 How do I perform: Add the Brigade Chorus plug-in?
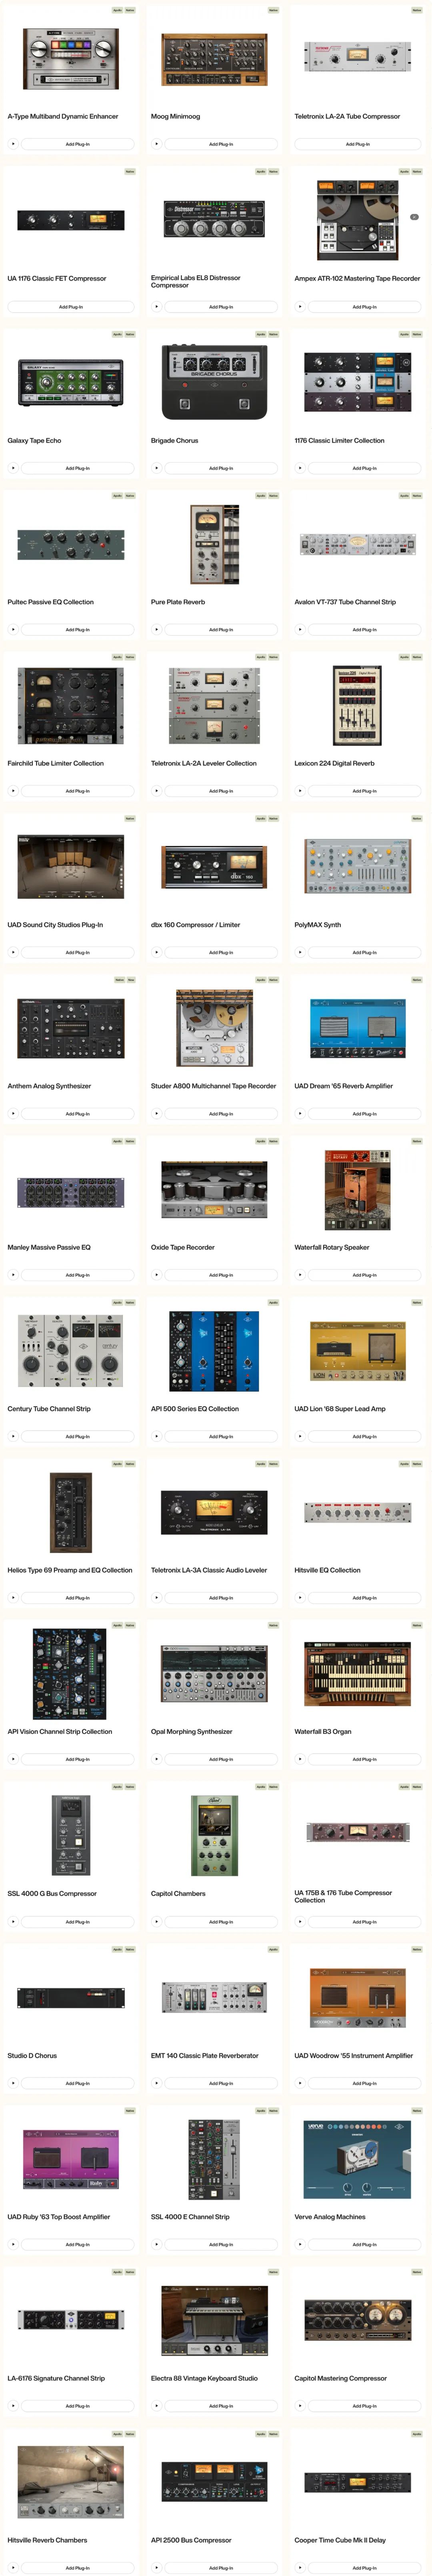[x=220, y=468]
